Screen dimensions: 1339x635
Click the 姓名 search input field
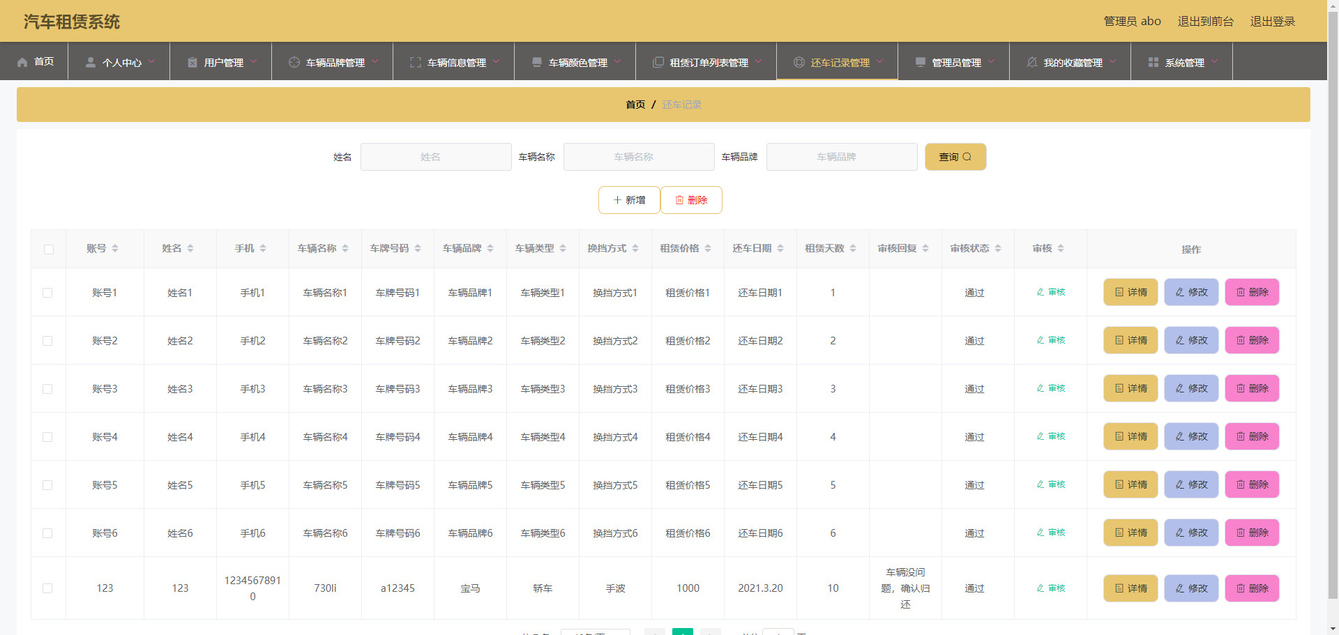[x=436, y=157]
